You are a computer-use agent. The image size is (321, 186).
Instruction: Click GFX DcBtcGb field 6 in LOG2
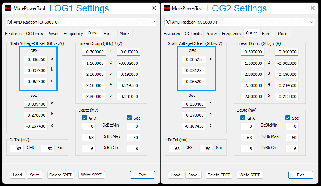(247, 149)
